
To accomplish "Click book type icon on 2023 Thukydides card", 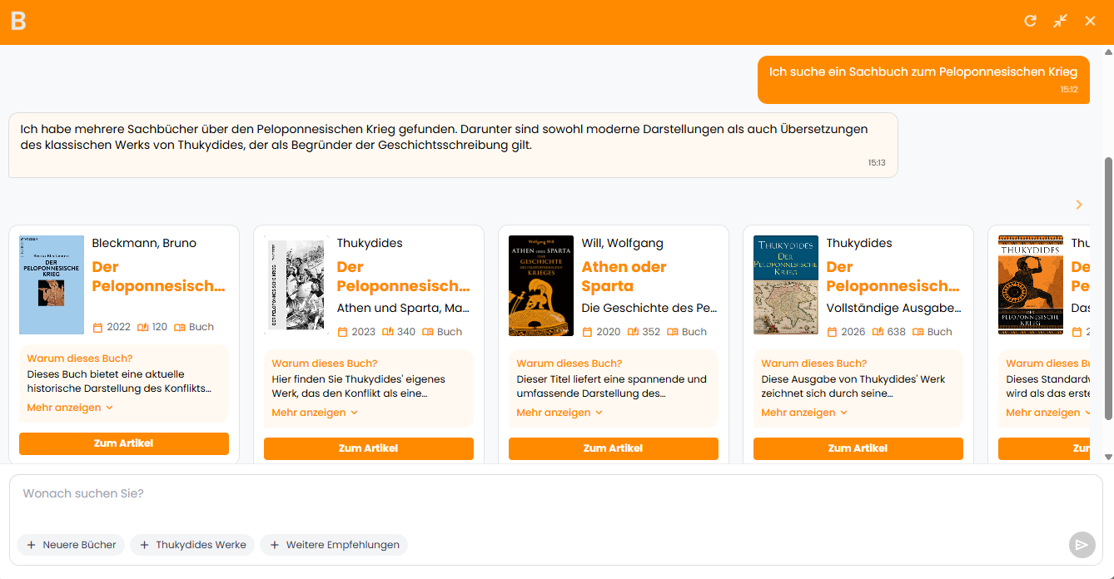I will [427, 332].
